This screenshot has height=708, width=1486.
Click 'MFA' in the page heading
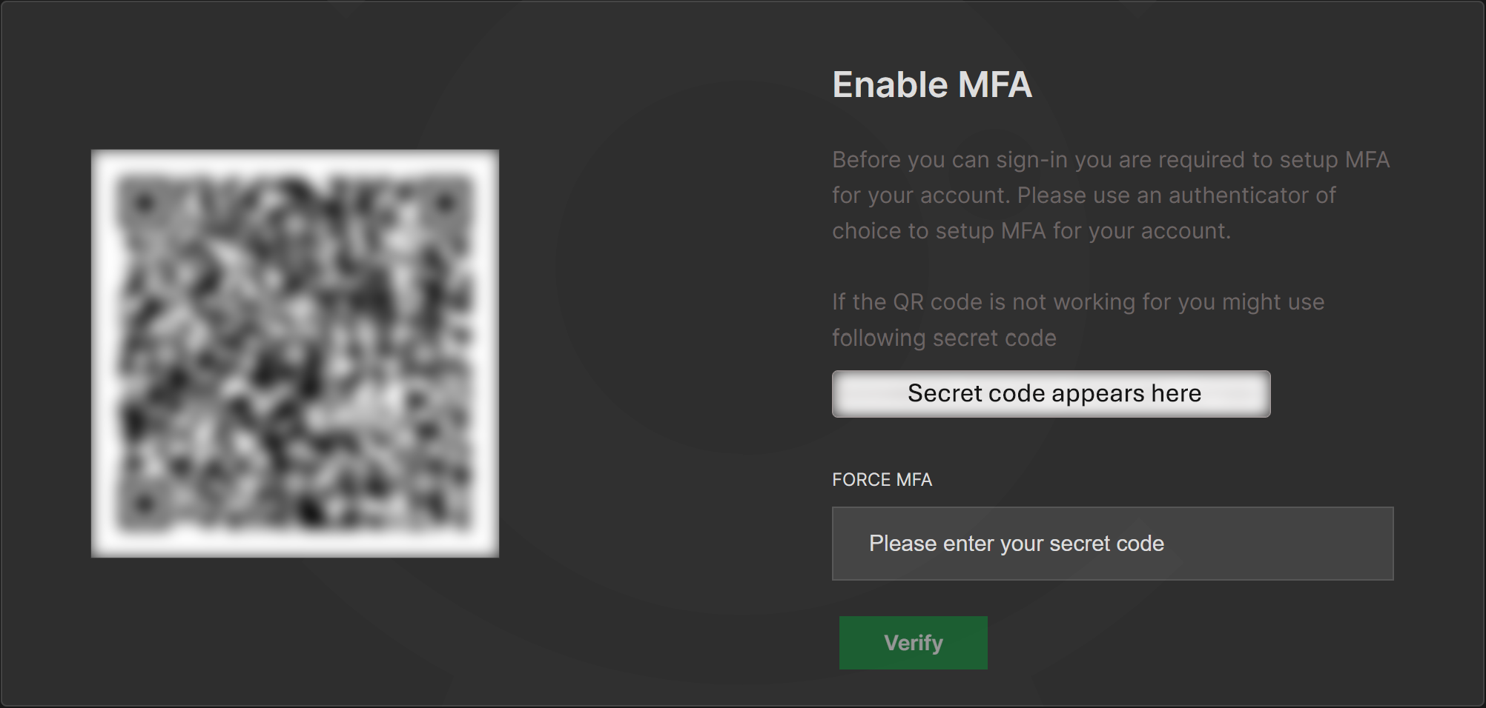[x=994, y=84]
